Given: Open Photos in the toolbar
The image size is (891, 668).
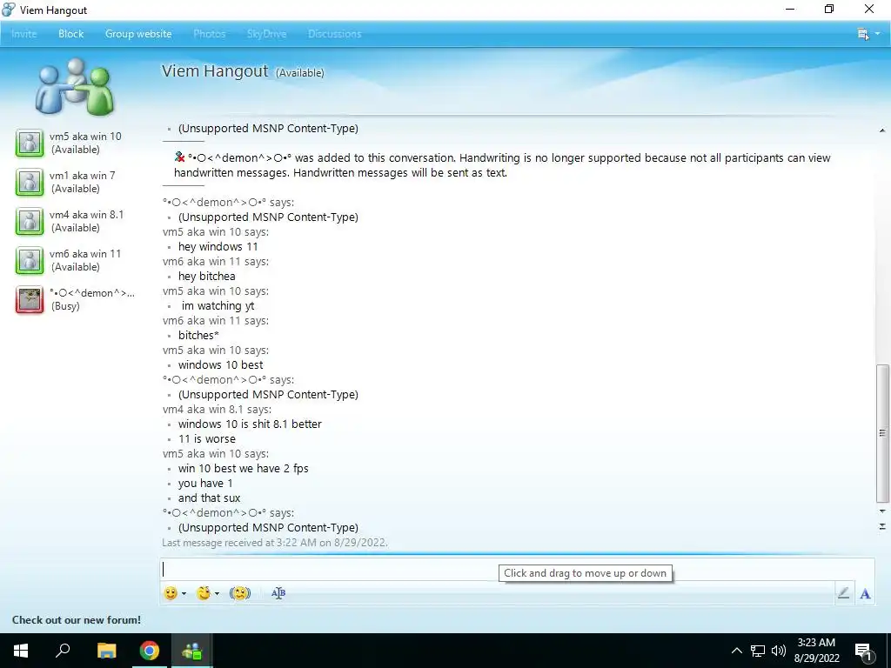Looking at the screenshot, I should [x=209, y=34].
